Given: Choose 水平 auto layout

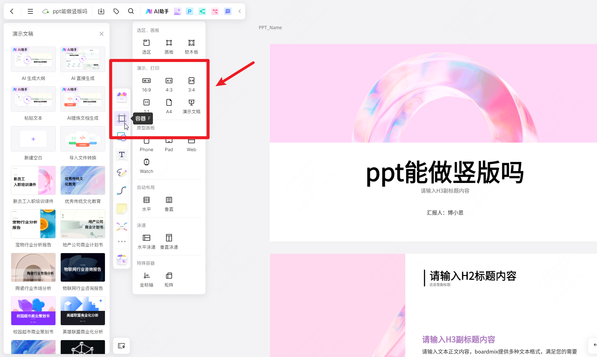Looking at the screenshot, I should point(147,204).
